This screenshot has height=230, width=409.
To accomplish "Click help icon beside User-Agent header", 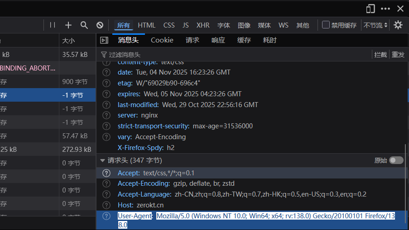I will coord(106,216).
